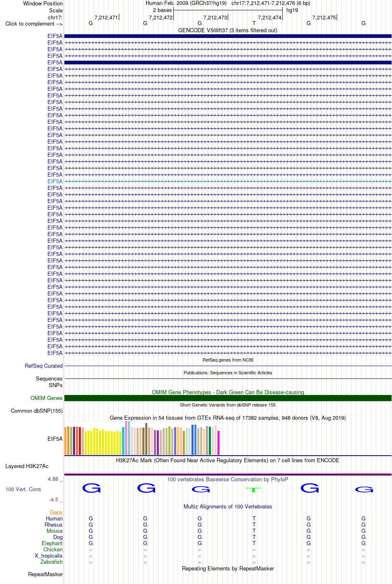Open the 'OMIM Gene Phenotypes' track title

pos(228,392)
